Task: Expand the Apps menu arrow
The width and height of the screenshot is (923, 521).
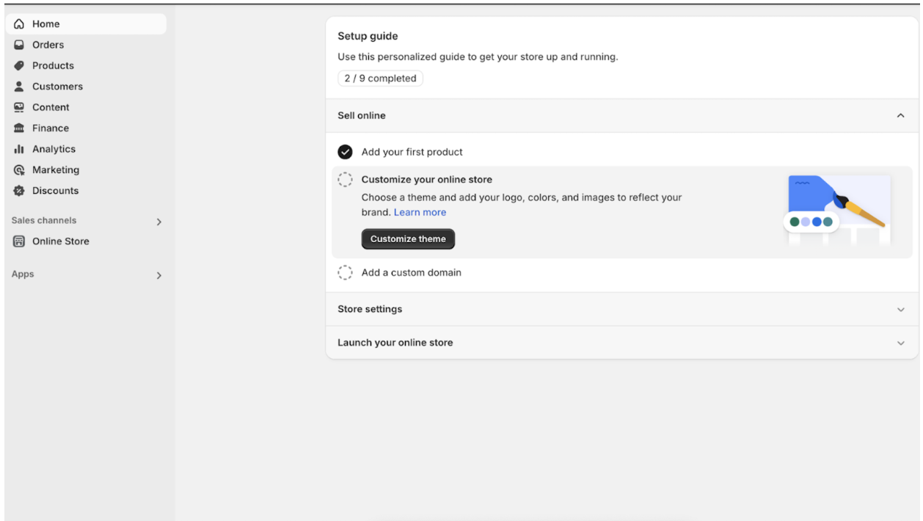Action: tap(159, 275)
